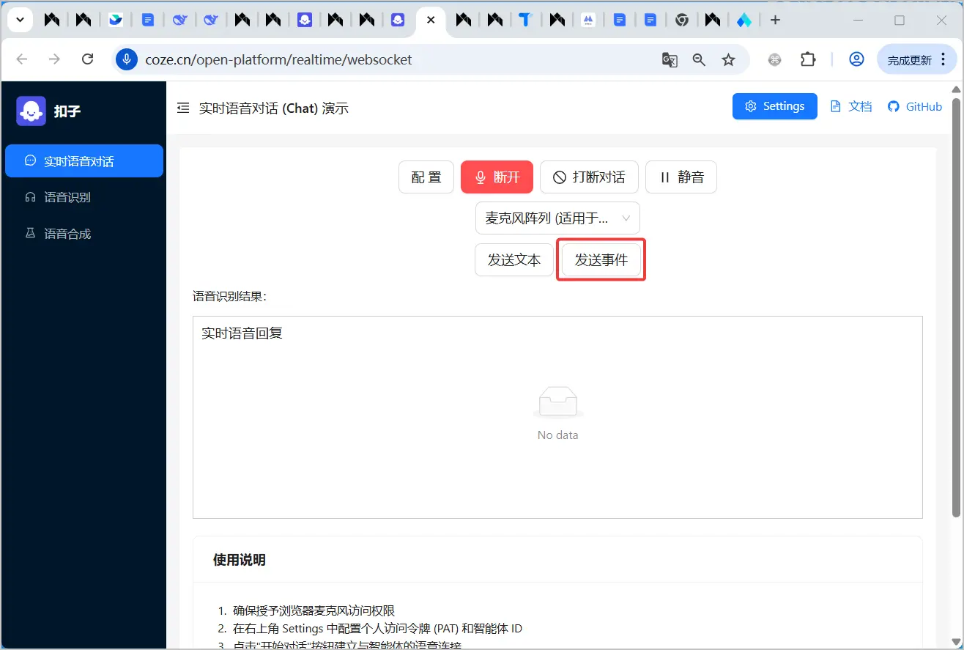Click the 实时语音对话 (Chat) 演示 title
This screenshot has width=964, height=650.
pyautogui.click(x=274, y=108)
